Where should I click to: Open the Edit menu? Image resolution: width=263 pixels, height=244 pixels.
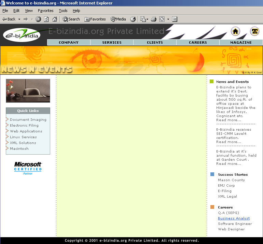pyautogui.click(x=16, y=11)
